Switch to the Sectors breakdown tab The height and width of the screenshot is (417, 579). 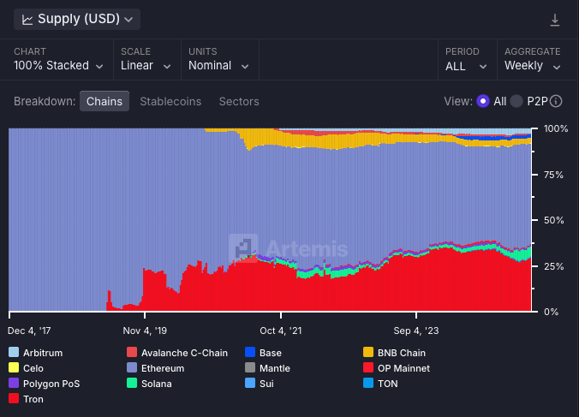pyautogui.click(x=239, y=102)
